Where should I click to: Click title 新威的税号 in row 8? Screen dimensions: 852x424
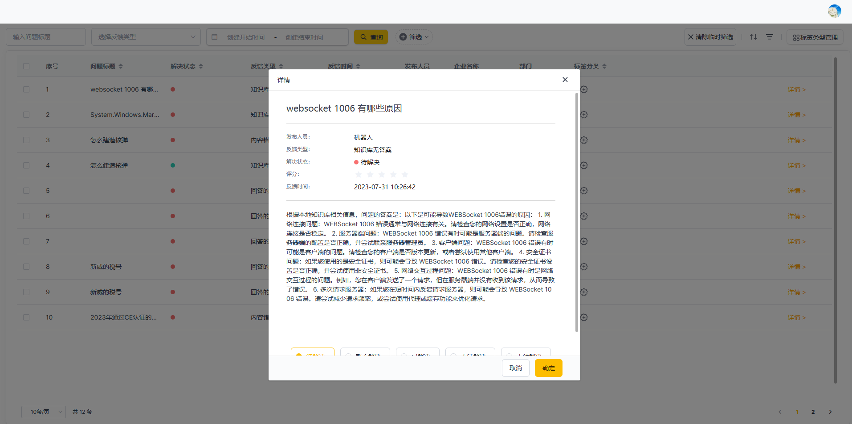click(106, 267)
